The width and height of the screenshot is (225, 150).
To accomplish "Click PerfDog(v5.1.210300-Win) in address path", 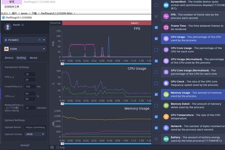I will pyautogui.click(x=56, y=13).
